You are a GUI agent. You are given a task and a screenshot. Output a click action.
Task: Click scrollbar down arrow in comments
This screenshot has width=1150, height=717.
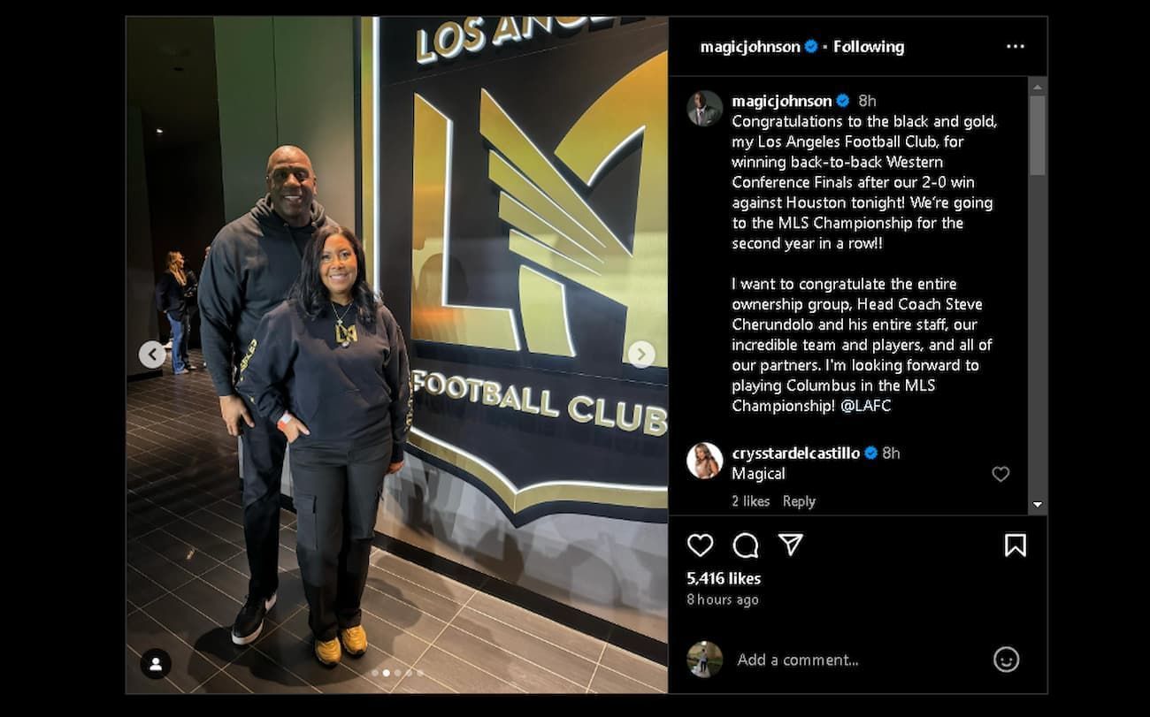(x=1037, y=505)
